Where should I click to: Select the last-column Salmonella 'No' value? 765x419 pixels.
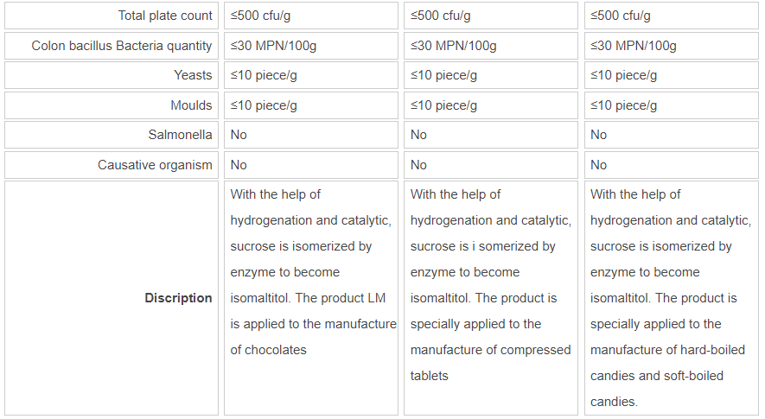599,135
